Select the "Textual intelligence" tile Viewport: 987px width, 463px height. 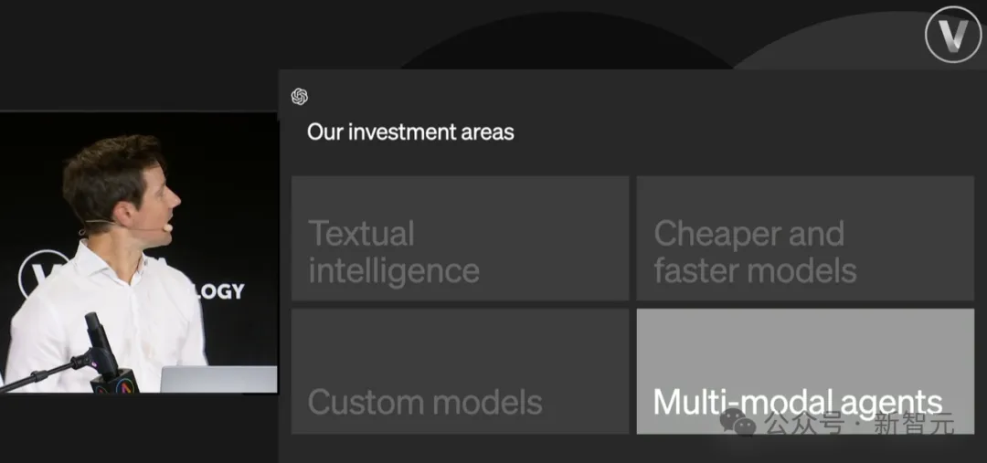coord(460,238)
